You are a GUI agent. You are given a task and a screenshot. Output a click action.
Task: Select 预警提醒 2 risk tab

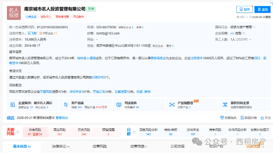[x=108, y=132]
